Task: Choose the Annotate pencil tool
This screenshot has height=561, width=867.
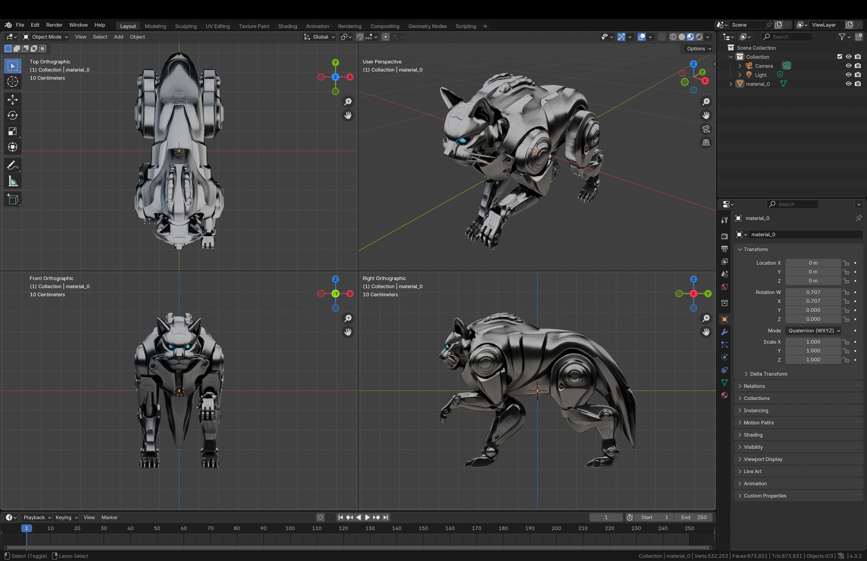Action: [x=13, y=165]
